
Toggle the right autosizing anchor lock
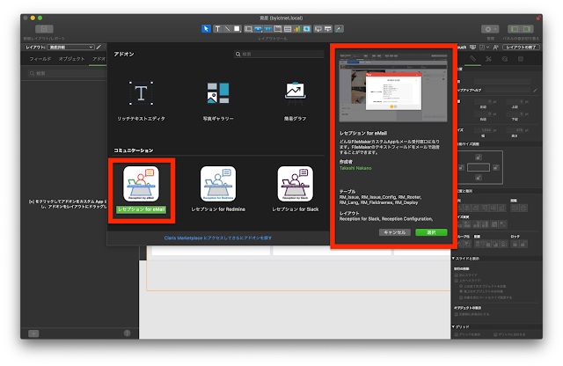(x=496, y=167)
